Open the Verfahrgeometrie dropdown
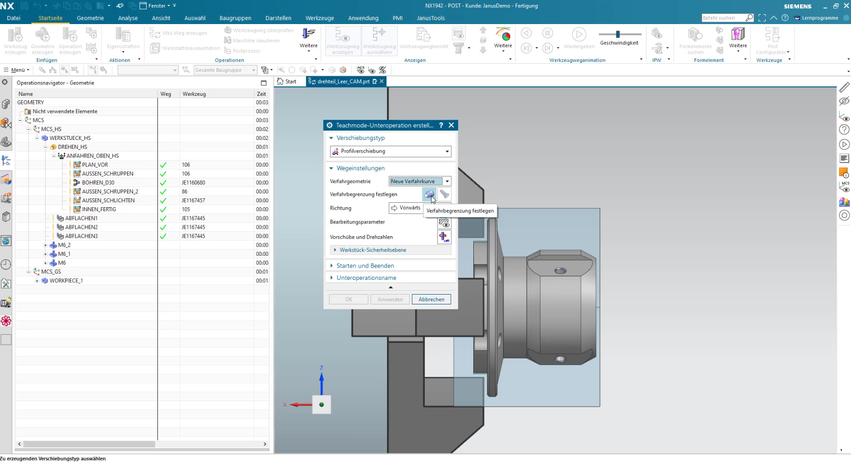The image size is (851, 462). 420,181
